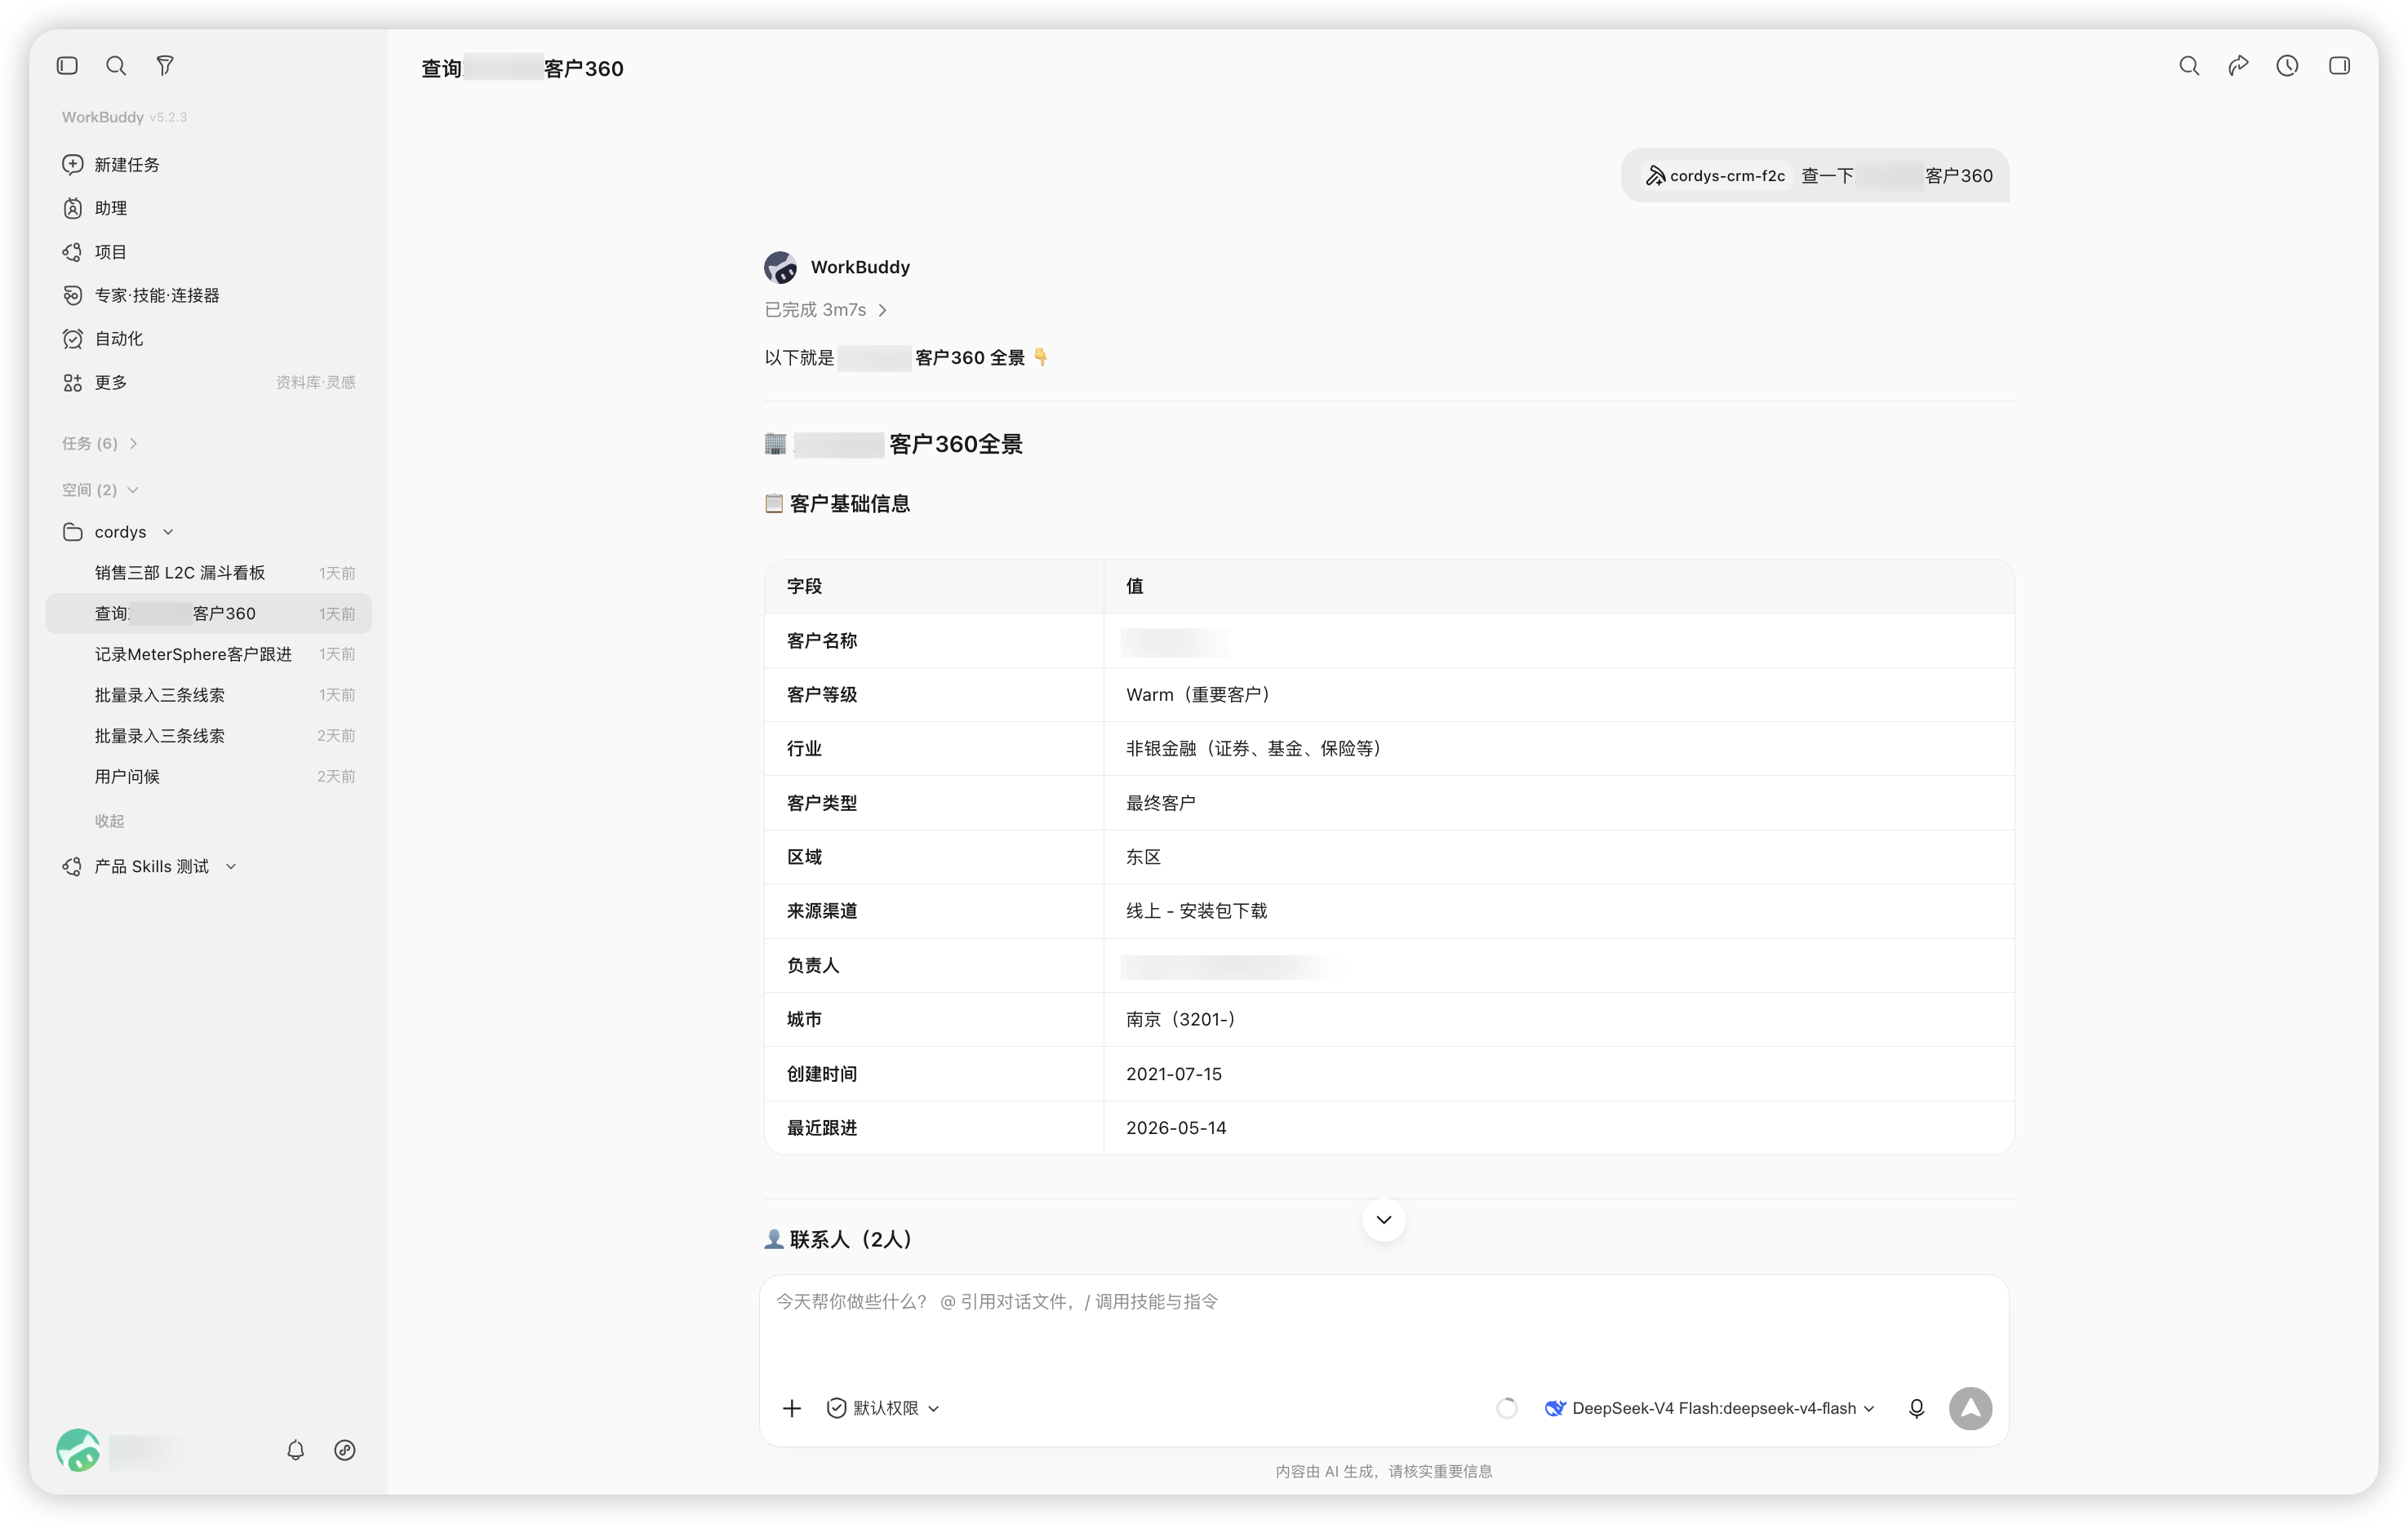
Task: Open 批量录入三条线索 from 2天前
Action: pos(208,736)
